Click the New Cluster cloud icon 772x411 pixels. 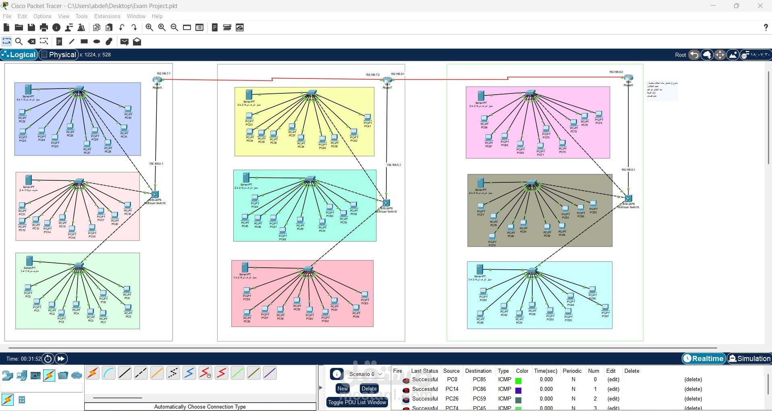(x=707, y=55)
